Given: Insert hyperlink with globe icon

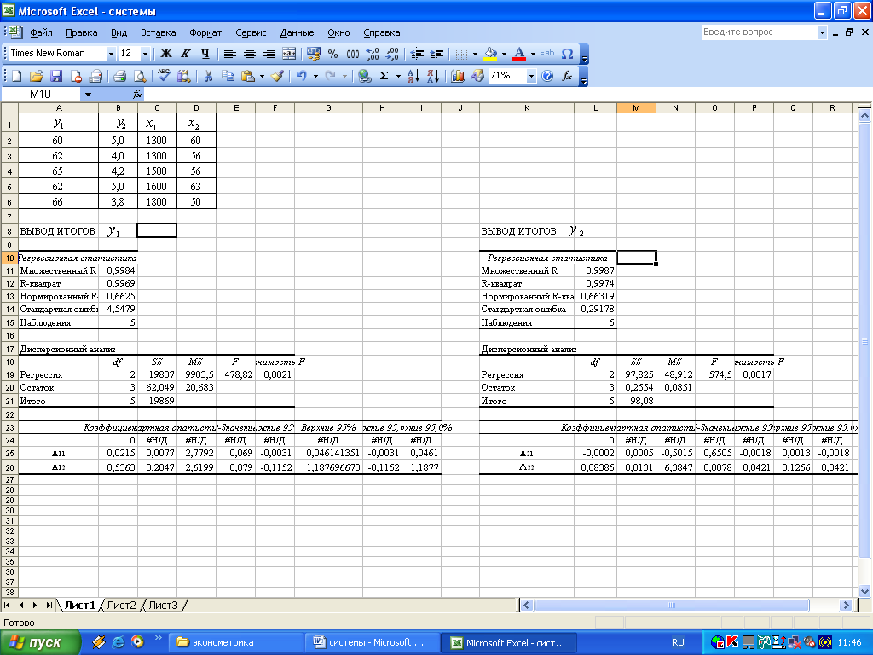Looking at the screenshot, I should click(x=365, y=76).
